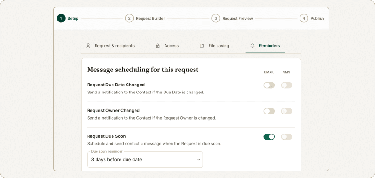Viewport: 375px width, 178px height.
Task: Click the description 'Schedule and send contact a message'
Action: (154, 144)
